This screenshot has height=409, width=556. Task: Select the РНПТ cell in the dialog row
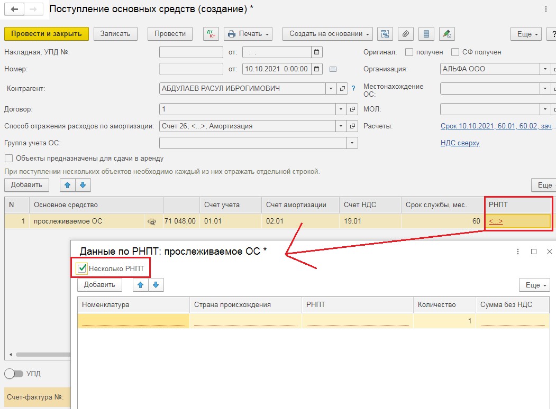pos(358,321)
